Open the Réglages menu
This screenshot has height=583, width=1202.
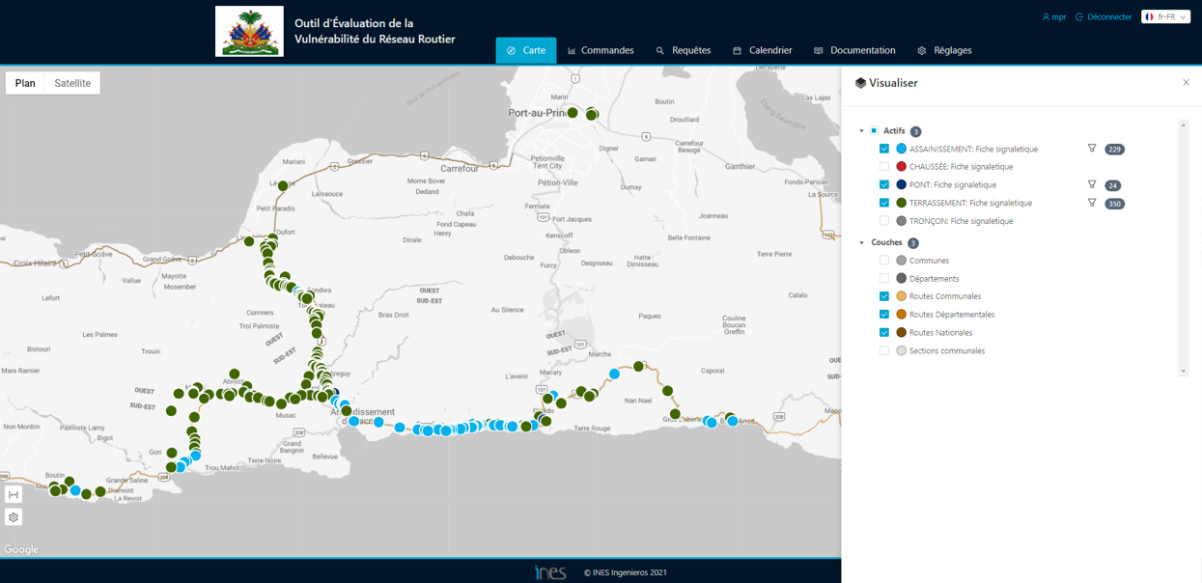tap(944, 50)
